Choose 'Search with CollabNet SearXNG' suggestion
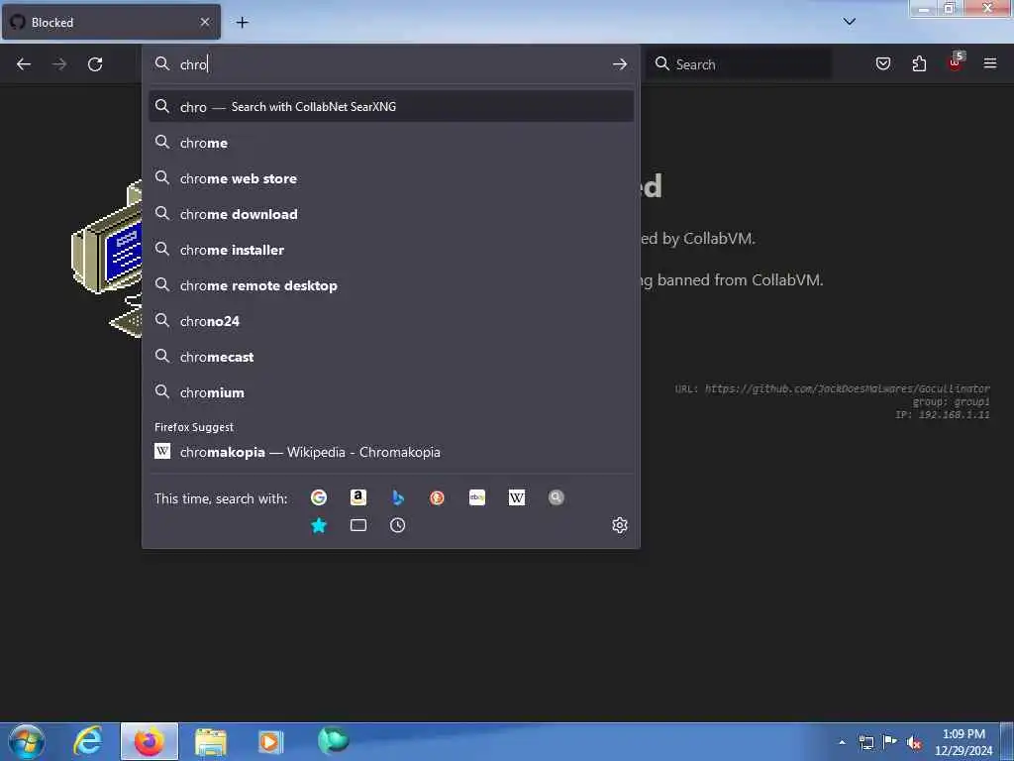 pos(390,107)
